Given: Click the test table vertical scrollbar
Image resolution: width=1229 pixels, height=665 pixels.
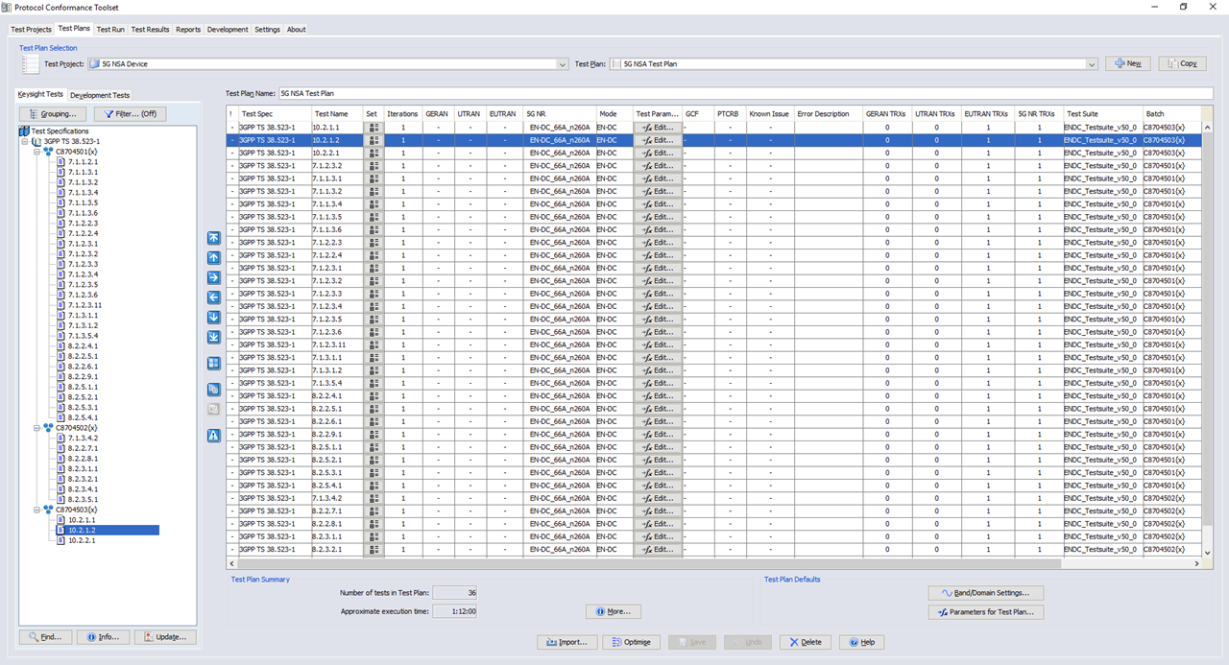Looking at the screenshot, I should [x=1207, y=336].
